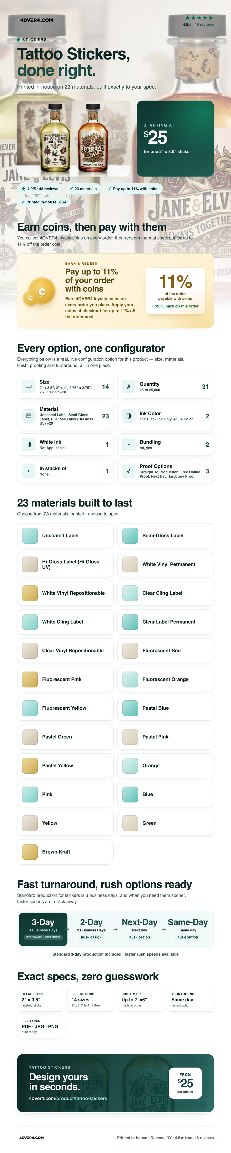Select the Fluorescent Pink material card
The height and width of the screenshot is (1153, 231).
coord(65,679)
